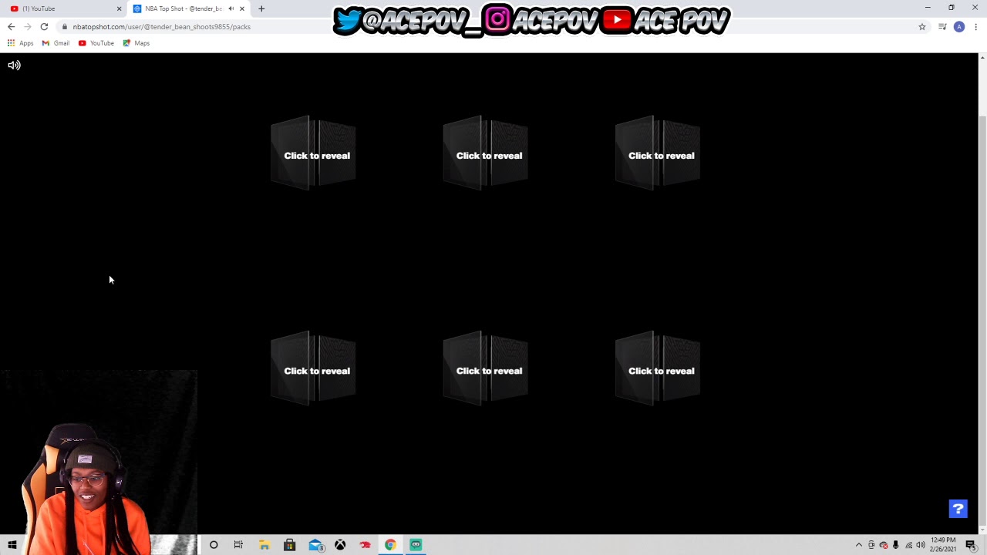Reload the current page

point(44,27)
